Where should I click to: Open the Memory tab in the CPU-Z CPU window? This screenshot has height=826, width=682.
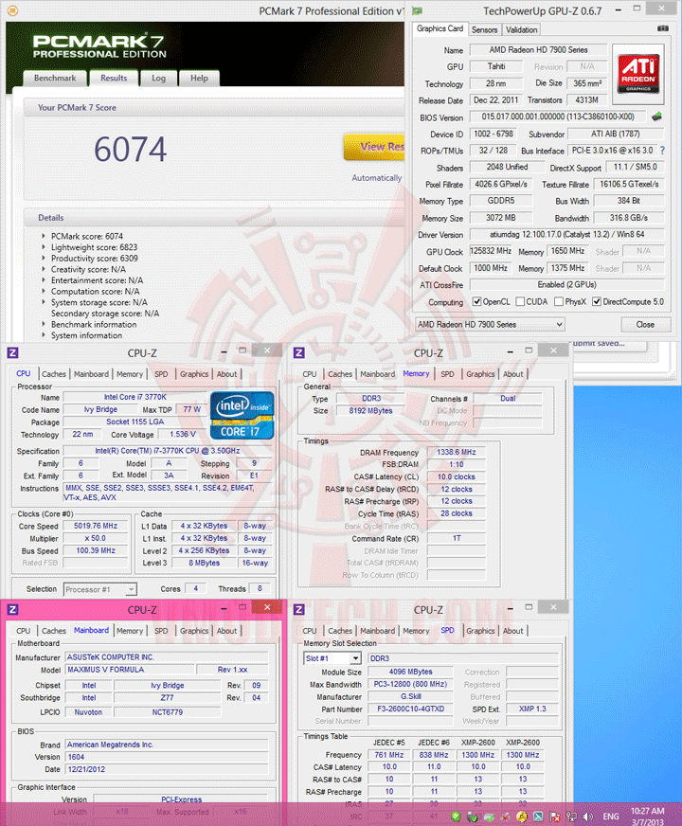click(x=130, y=374)
